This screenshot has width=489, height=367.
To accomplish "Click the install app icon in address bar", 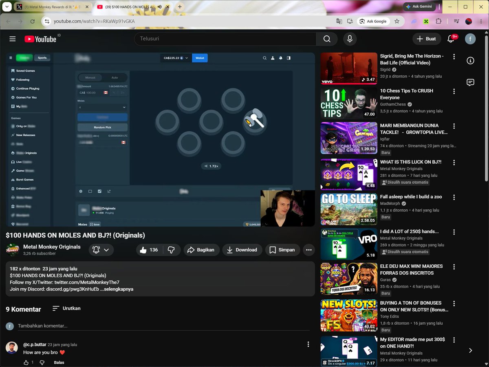I will [x=350, y=21].
